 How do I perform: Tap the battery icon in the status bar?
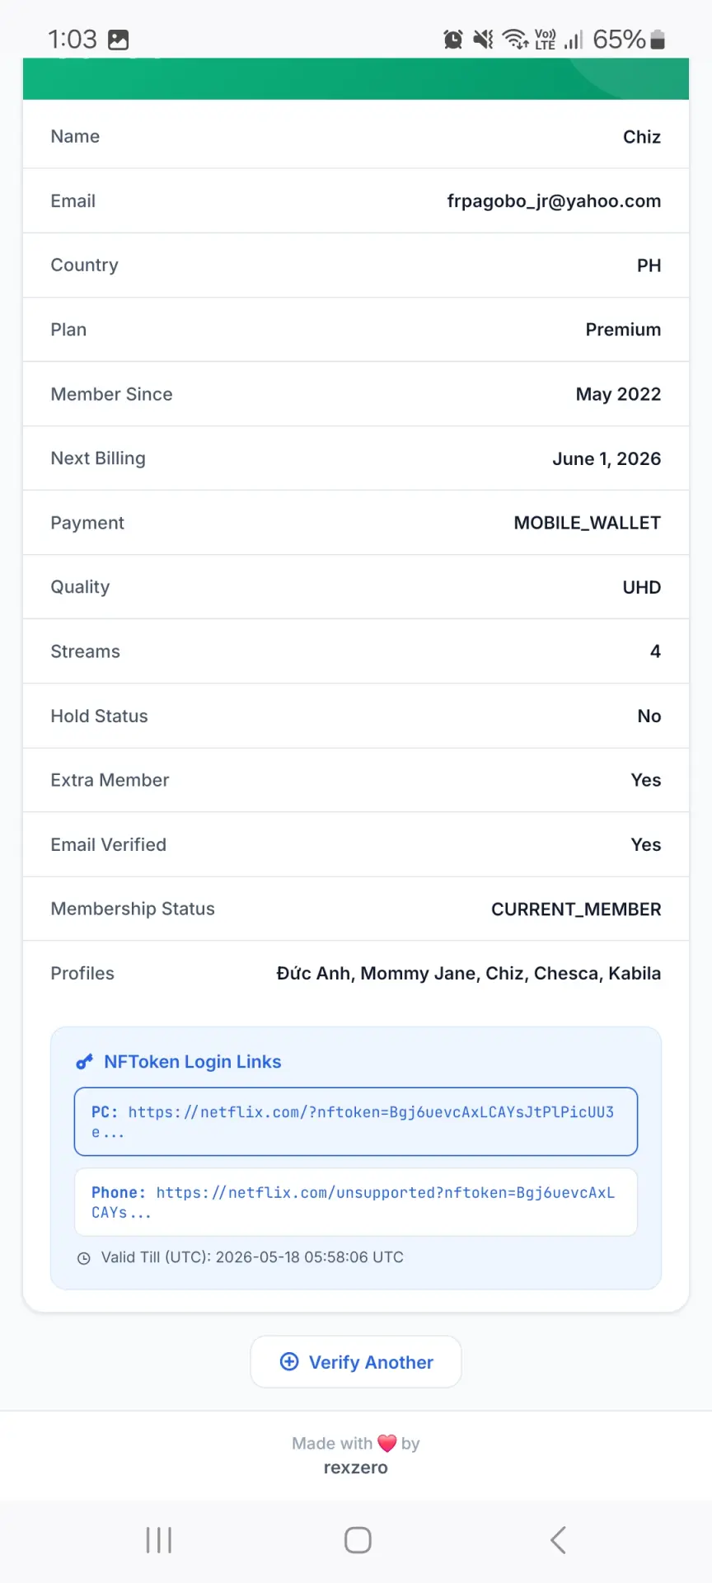pyautogui.click(x=658, y=39)
